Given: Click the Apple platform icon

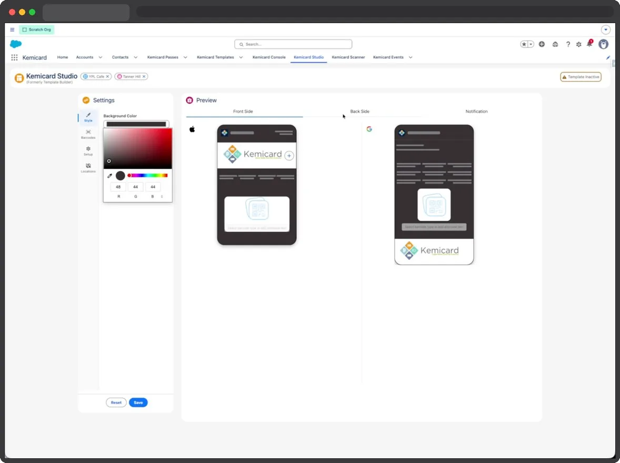Looking at the screenshot, I should [x=192, y=129].
